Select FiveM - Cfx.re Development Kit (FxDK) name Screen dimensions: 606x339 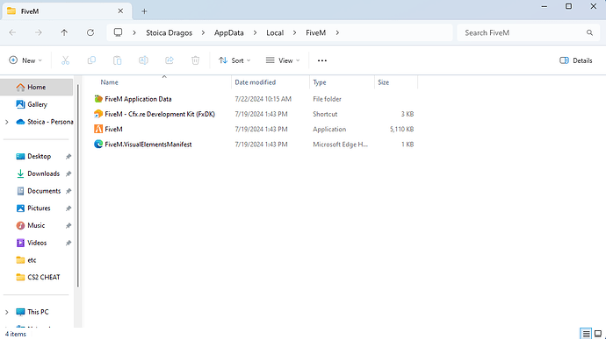click(160, 114)
